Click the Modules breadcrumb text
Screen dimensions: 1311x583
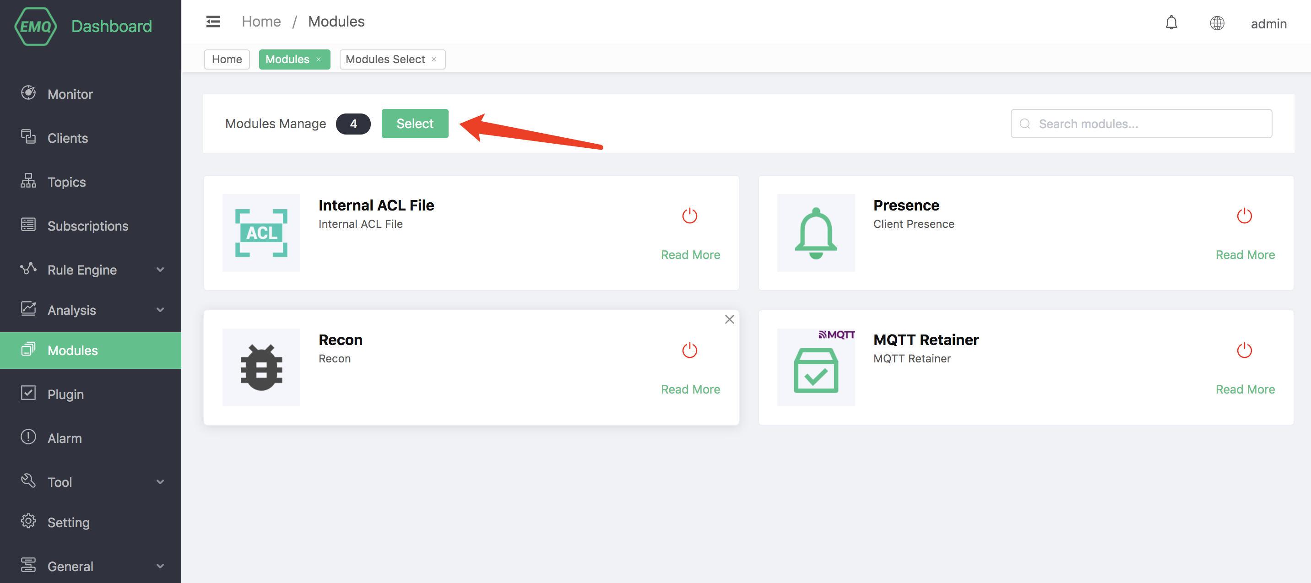tap(336, 22)
